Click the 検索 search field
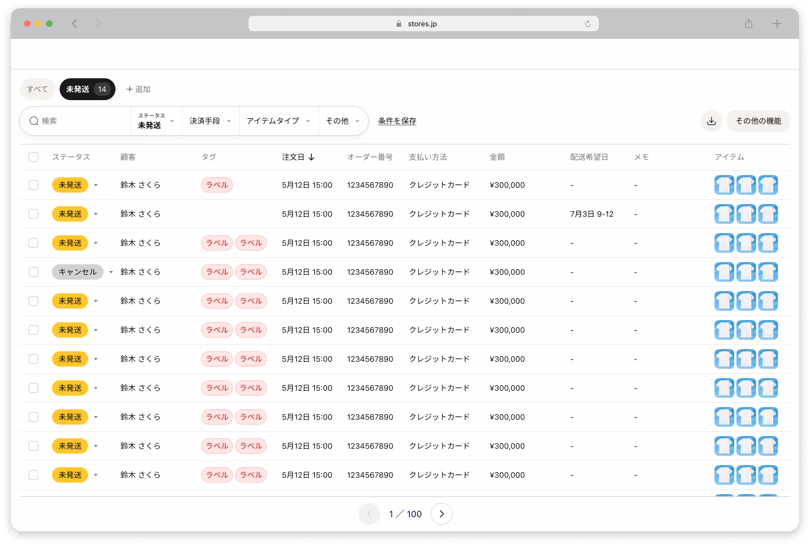Viewport: 810px width, 545px height. [76, 121]
